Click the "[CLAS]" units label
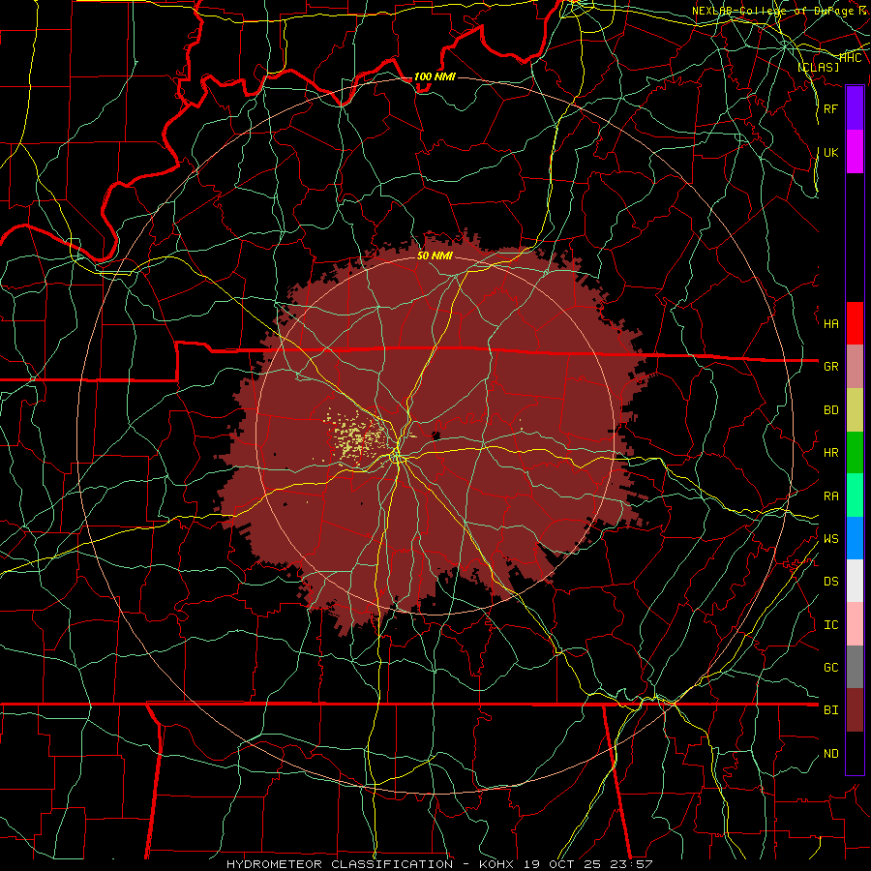871x871 pixels. (x=818, y=67)
